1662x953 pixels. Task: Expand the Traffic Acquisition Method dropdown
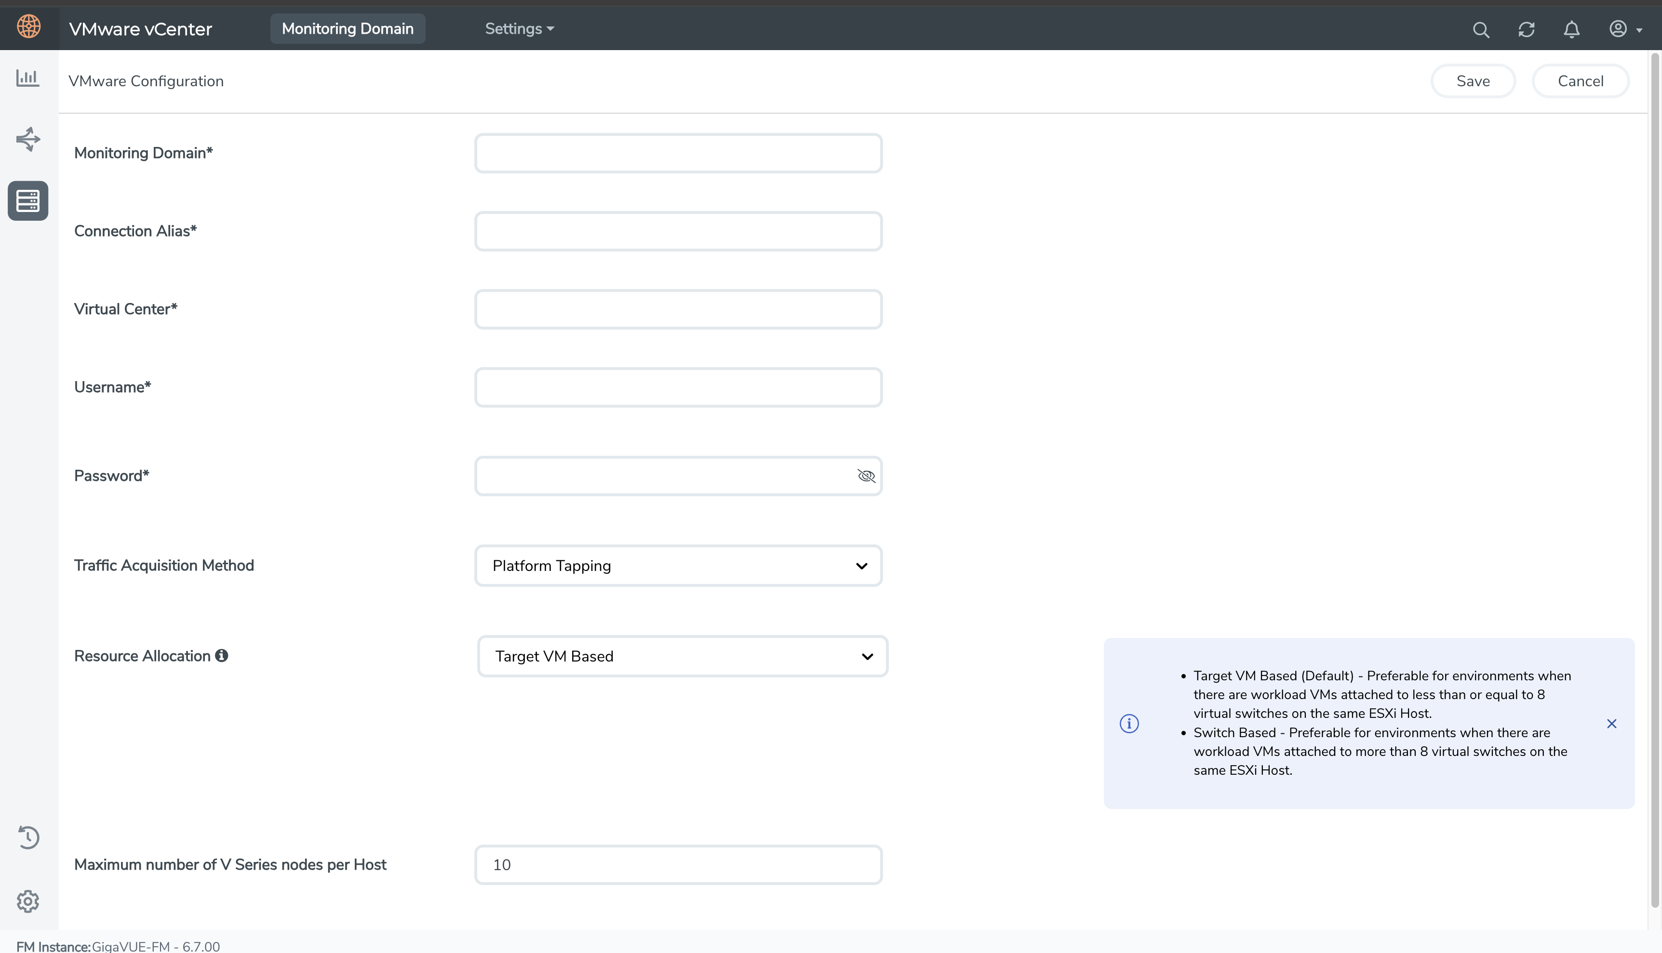pyautogui.click(x=678, y=566)
